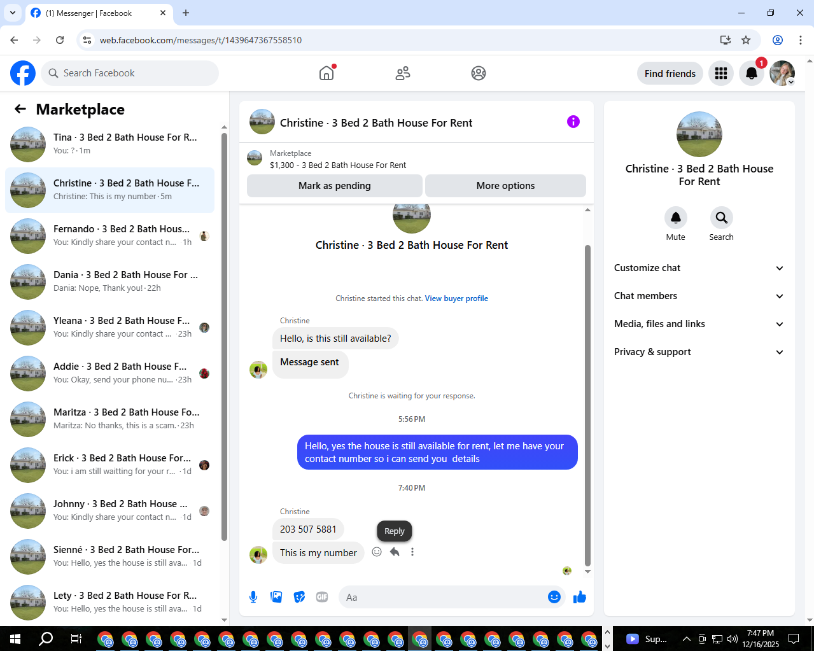The height and width of the screenshot is (651, 814).
Task: Open the Groups icon in top navigation
Action: pyautogui.click(x=479, y=73)
